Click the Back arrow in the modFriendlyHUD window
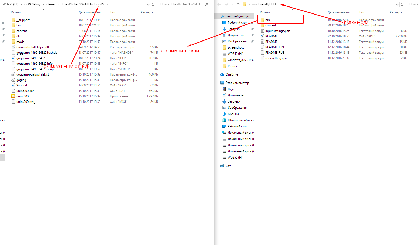The height and width of the screenshot is (245, 420). [x=219, y=4]
